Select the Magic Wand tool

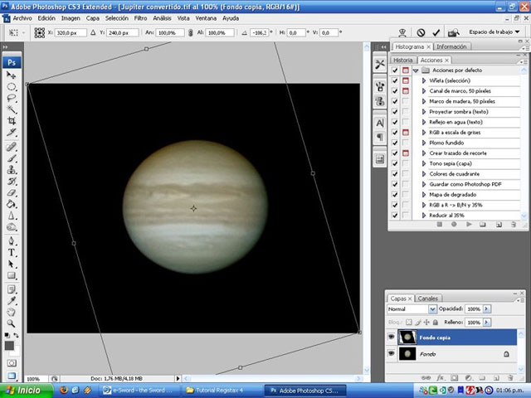click(x=11, y=109)
